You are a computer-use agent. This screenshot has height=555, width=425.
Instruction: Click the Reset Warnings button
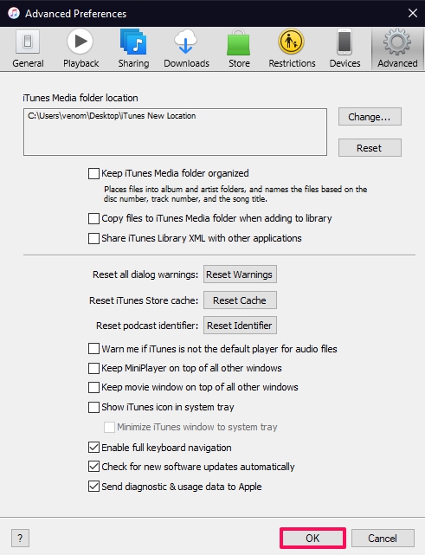[240, 274]
